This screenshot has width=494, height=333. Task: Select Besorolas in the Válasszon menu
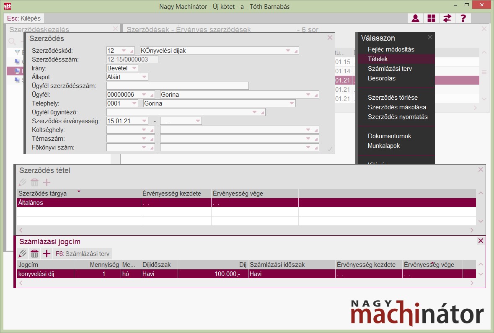tap(382, 78)
